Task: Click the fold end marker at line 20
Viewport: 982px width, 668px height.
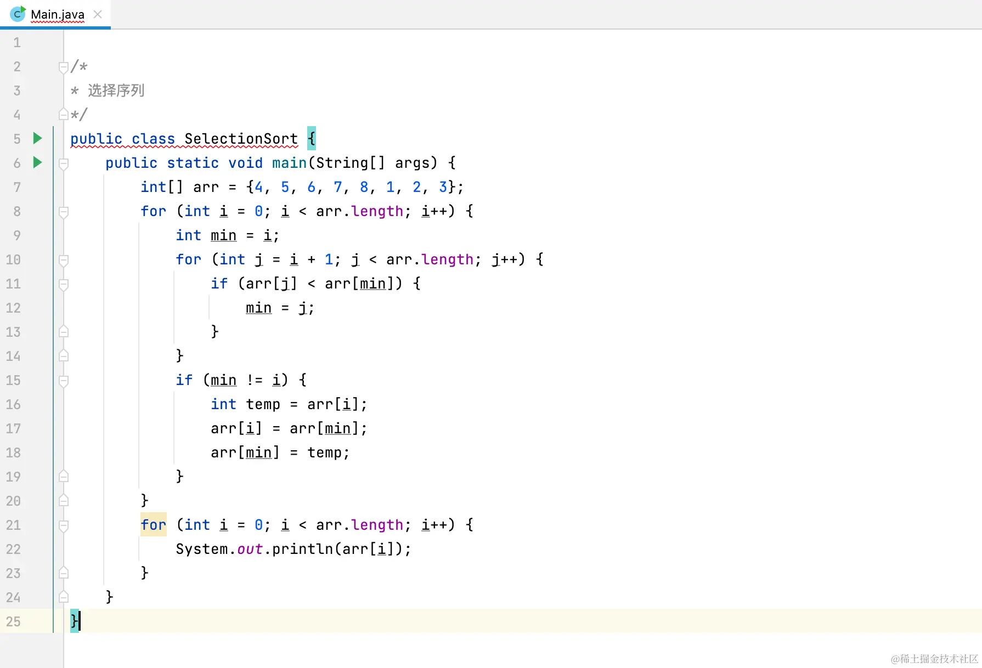Action: [64, 500]
